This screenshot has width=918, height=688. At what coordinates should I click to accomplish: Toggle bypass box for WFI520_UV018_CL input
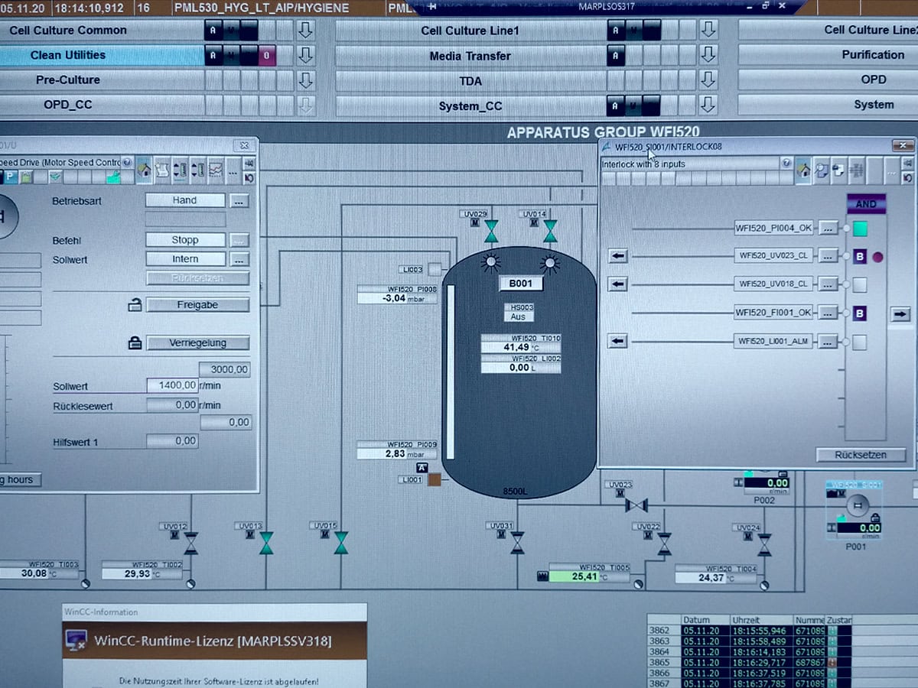click(860, 284)
